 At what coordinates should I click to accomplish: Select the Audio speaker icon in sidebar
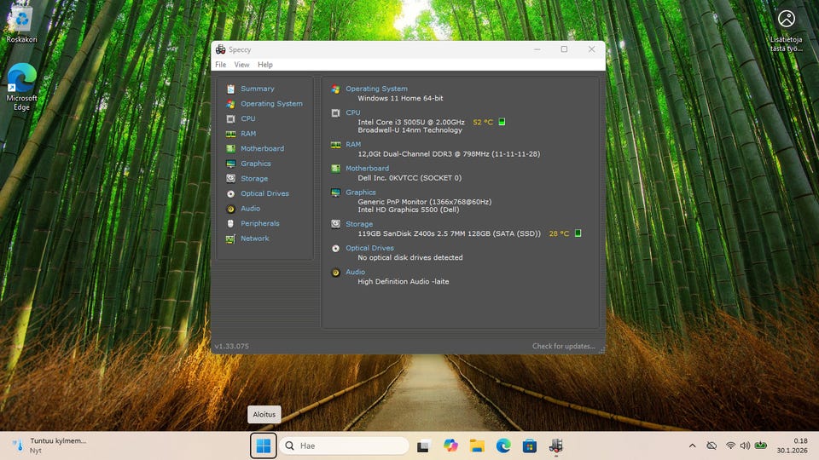click(x=230, y=209)
